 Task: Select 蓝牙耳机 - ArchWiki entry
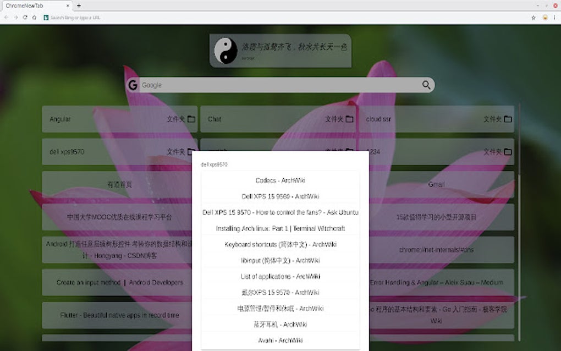pyautogui.click(x=280, y=325)
